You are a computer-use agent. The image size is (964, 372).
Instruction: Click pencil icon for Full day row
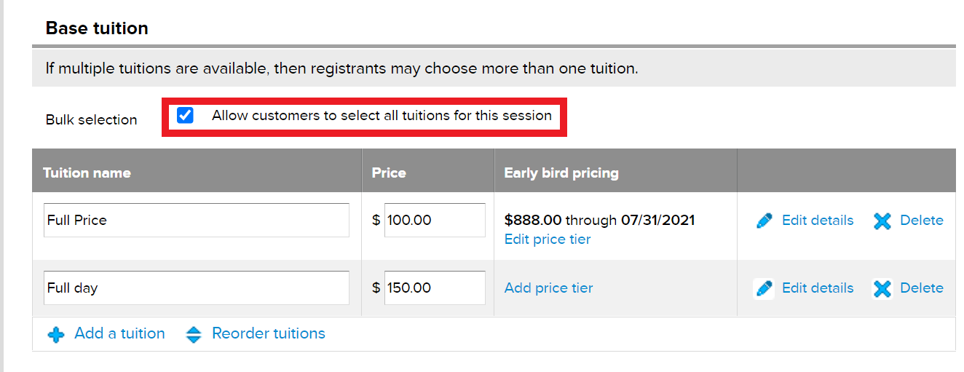pos(764,288)
